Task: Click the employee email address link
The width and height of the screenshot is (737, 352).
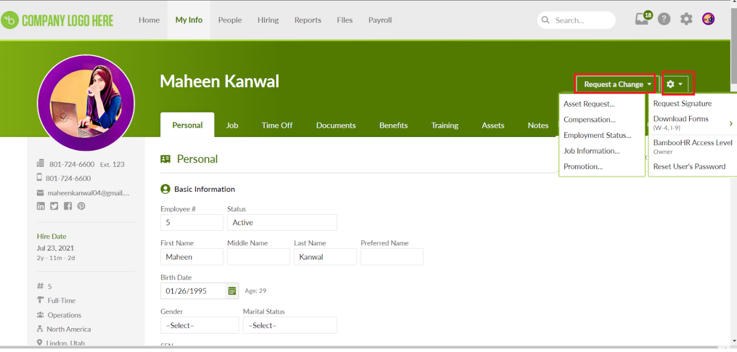Action: click(x=88, y=193)
